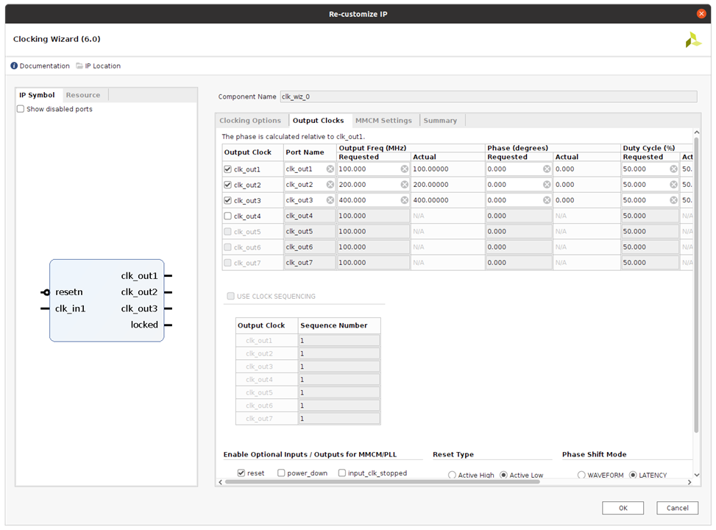Click the IP Location folder icon

pos(79,66)
